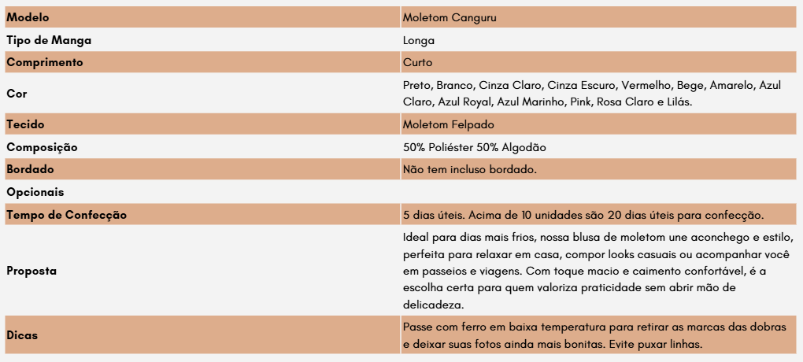Click the Bordado row label
This screenshot has width=803, height=362.
(30, 169)
